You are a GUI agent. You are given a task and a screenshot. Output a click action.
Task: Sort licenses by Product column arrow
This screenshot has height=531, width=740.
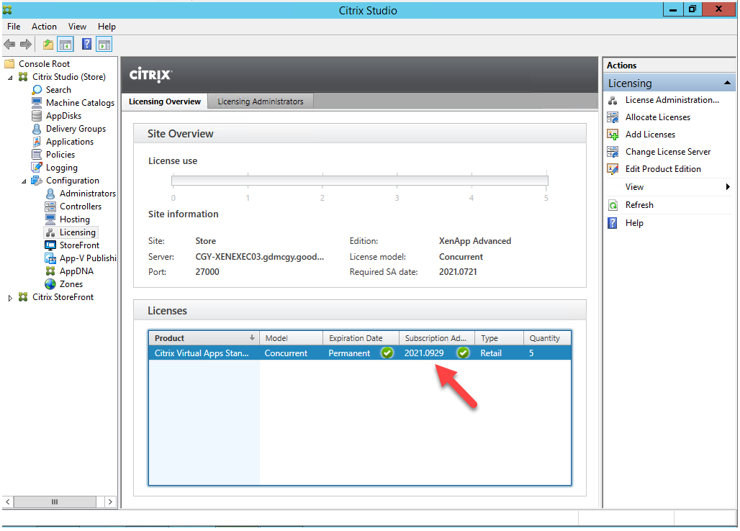pos(252,337)
